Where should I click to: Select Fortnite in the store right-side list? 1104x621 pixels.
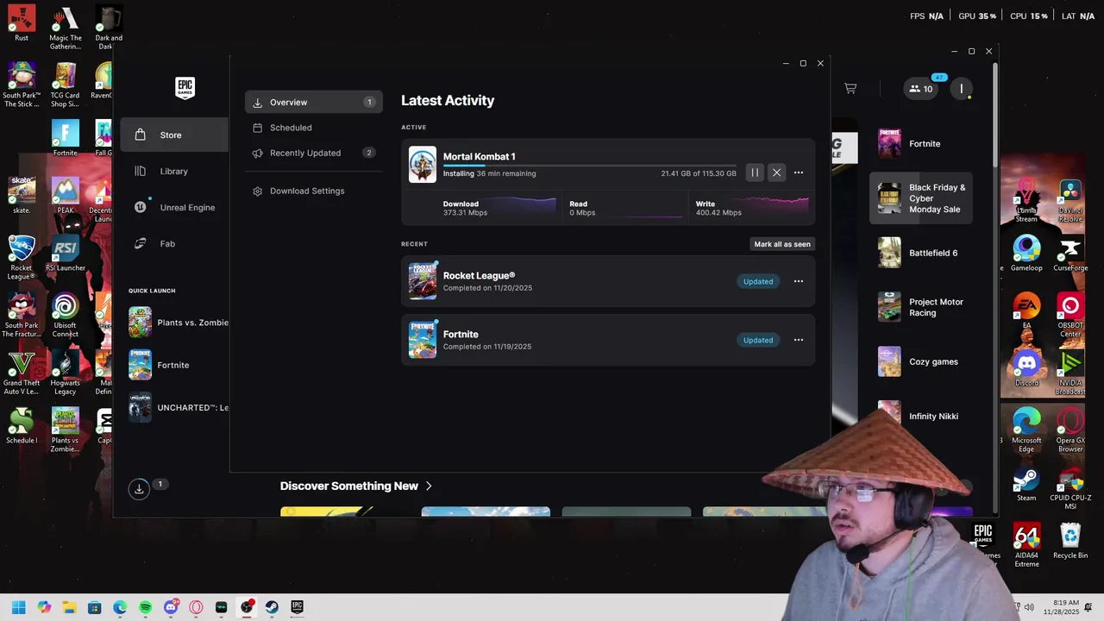click(921, 144)
